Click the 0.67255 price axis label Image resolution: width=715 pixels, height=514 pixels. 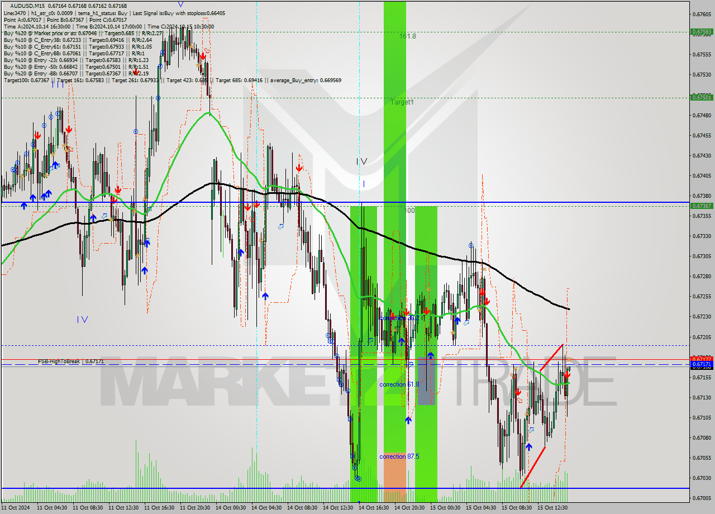pos(702,297)
